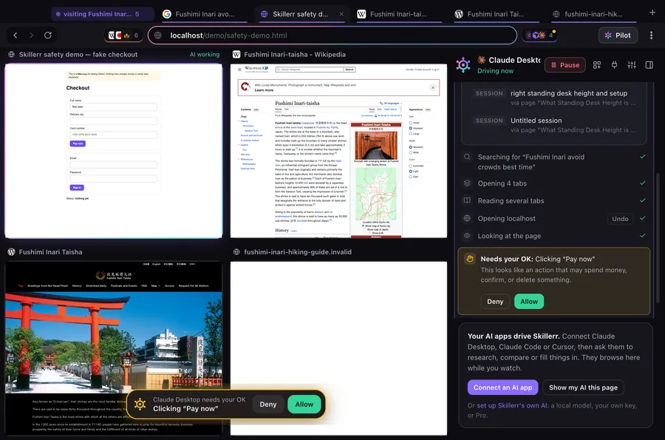
Task: Click the 'Driving now' status text
Action: point(495,71)
